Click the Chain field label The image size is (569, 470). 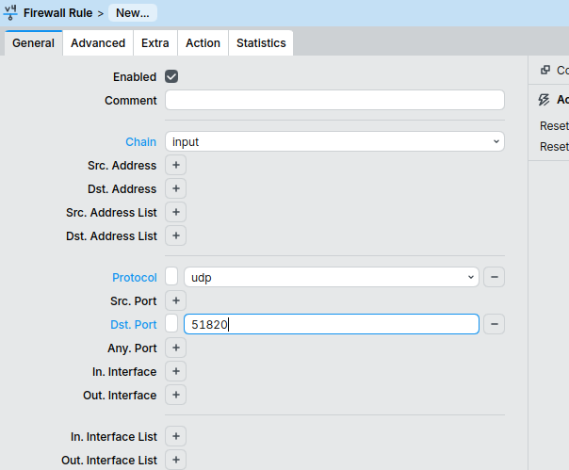point(140,142)
